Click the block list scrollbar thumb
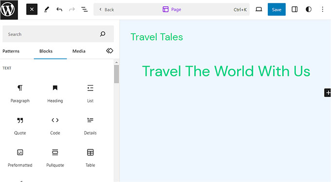This screenshot has width=331, height=182. pos(116,74)
